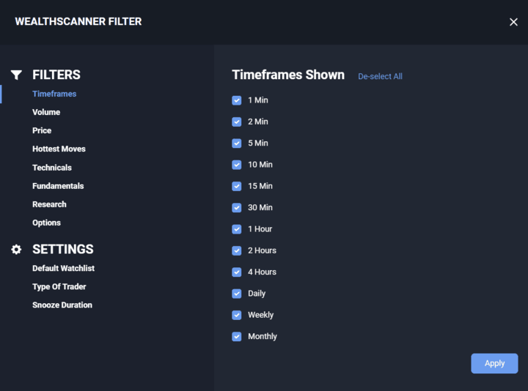528x391 pixels.
Task: Click the Monthly label text
Action: tap(263, 337)
